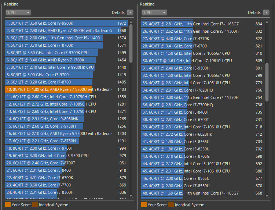Click the Your Score orange swatch in left legend

8,205
